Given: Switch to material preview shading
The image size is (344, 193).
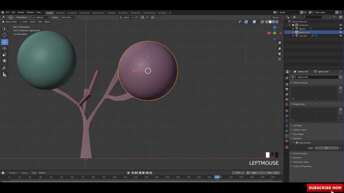Looking at the screenshot, I should pos(274,21).
